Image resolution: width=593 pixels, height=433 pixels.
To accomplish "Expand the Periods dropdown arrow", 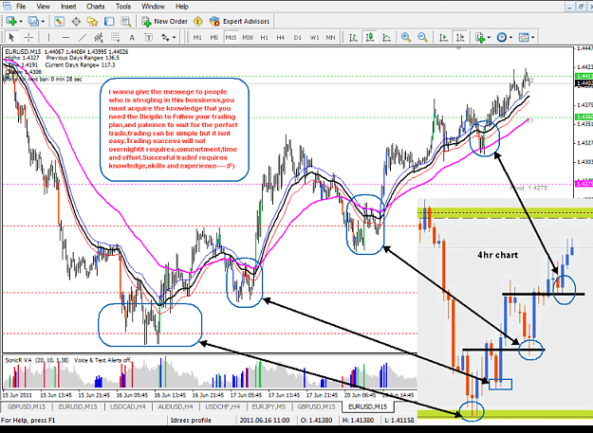I will [x=511, y=37].
